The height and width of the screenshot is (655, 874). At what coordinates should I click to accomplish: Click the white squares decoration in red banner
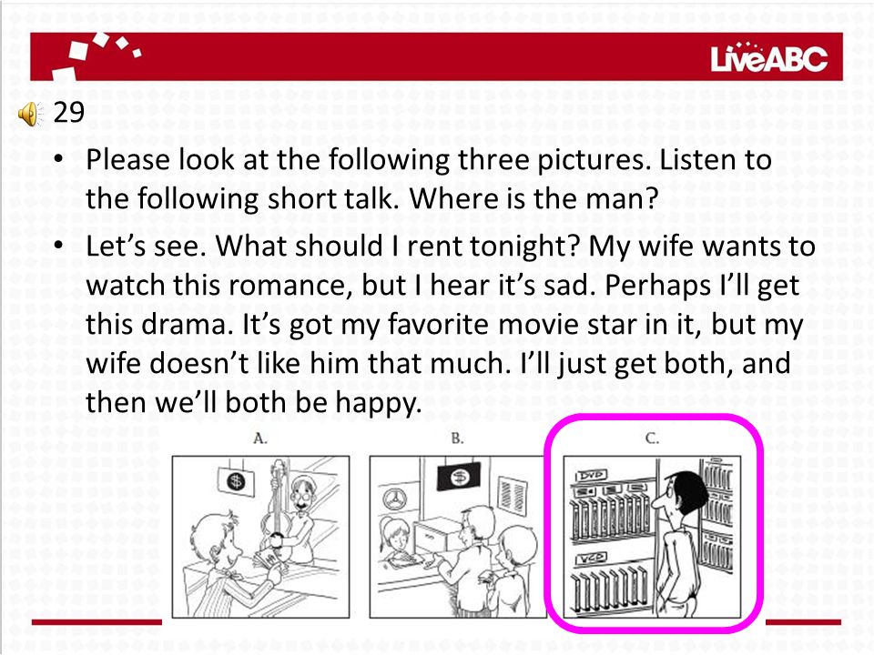point(97,55)
